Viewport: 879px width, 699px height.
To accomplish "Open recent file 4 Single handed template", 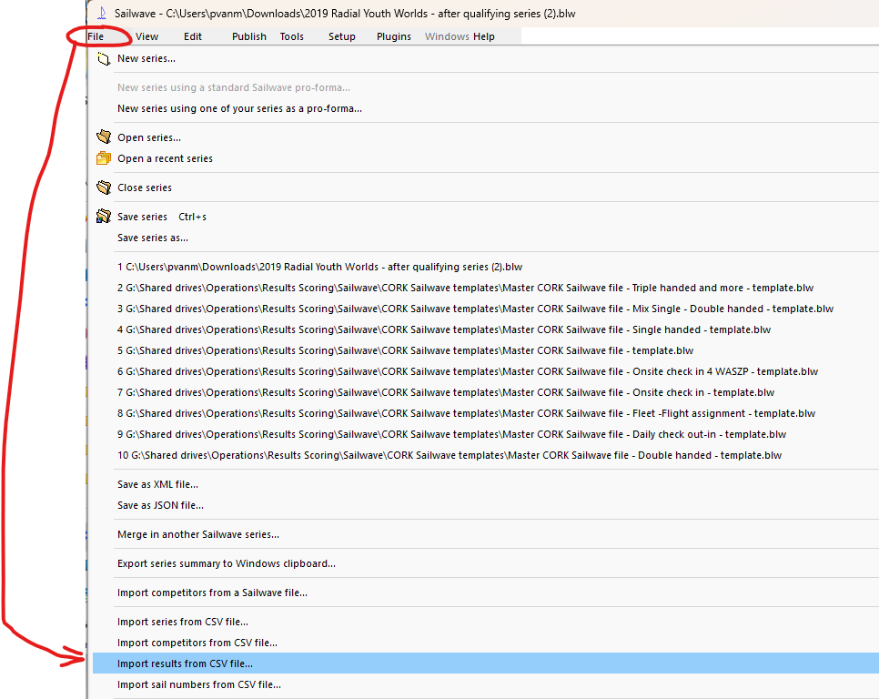I will coord(444,329).
